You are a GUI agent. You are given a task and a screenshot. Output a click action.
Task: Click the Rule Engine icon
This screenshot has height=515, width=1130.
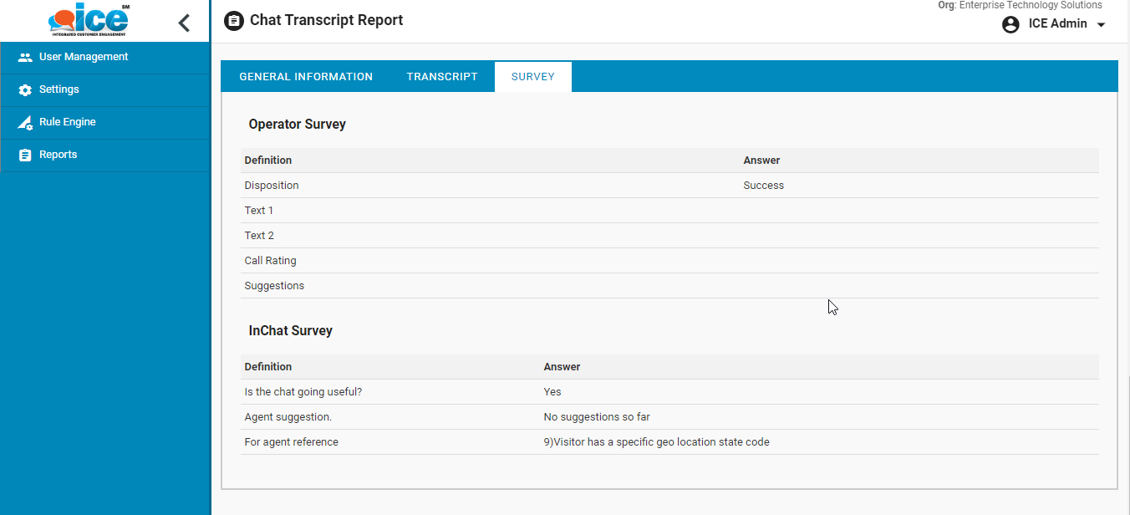pos(25,123)
